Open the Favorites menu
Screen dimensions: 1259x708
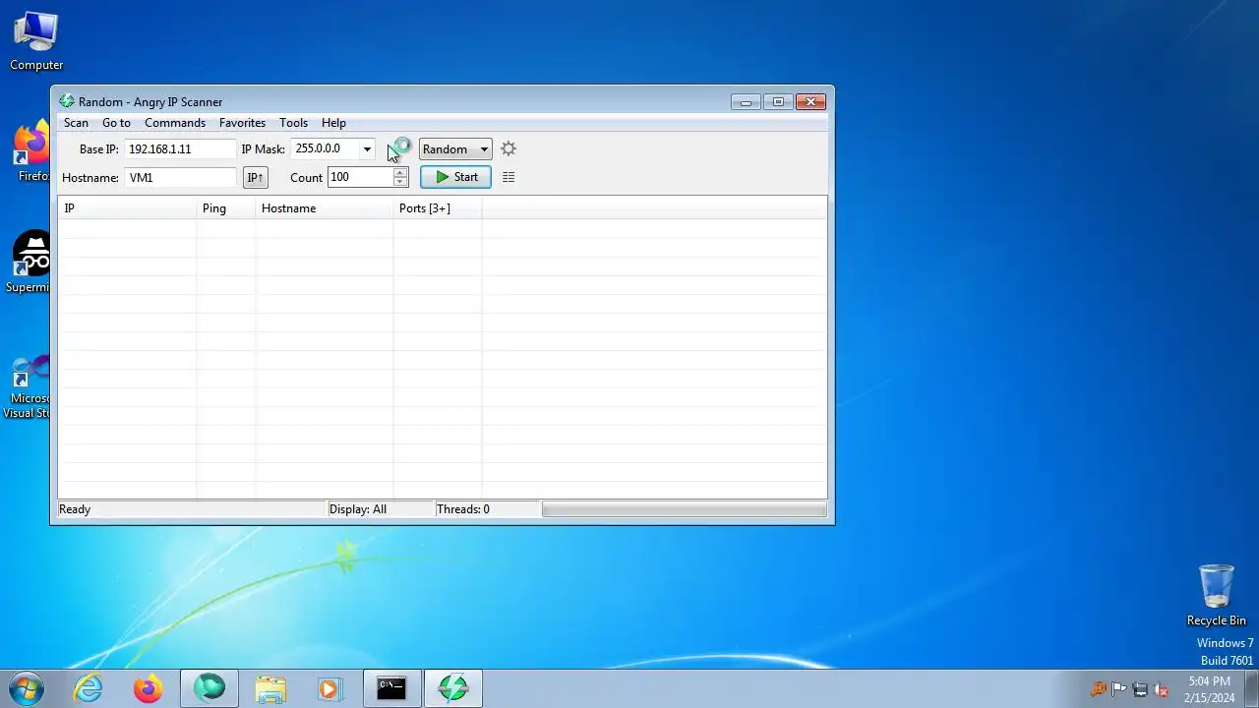pos(242,123)
